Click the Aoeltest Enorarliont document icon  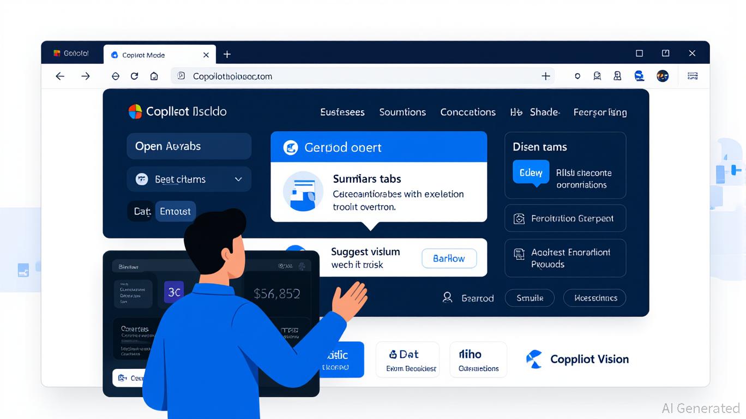click(x=519, y=254)
